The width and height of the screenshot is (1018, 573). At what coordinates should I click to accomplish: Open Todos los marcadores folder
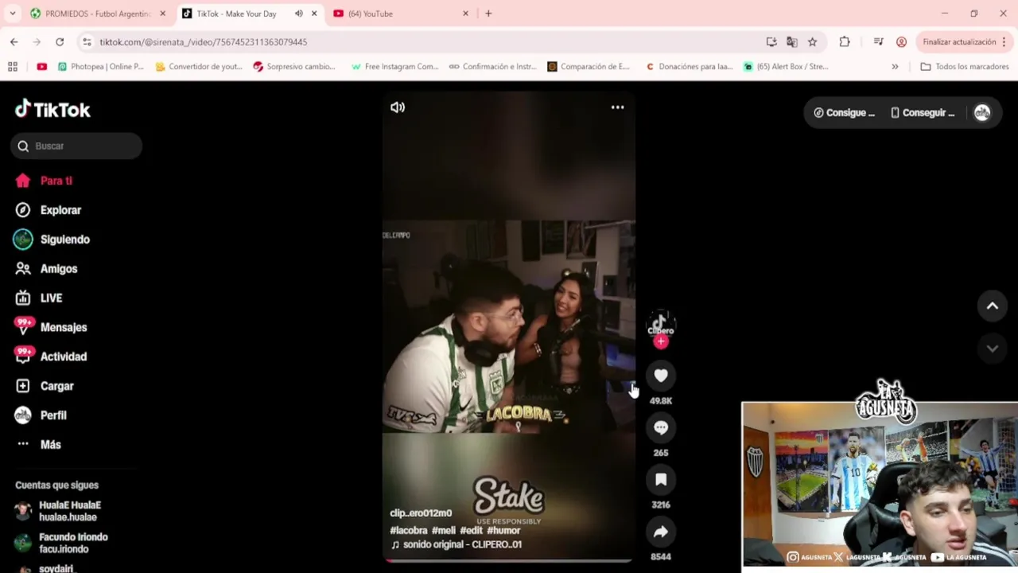[964, 67]
